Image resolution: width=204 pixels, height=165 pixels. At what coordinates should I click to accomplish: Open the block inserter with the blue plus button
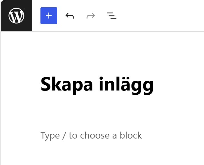pos(49,16)
